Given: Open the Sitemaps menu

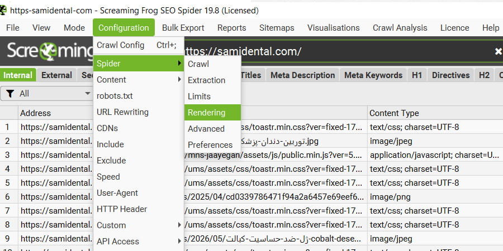Looking at the screenshot, I should [x=277, y=28].
